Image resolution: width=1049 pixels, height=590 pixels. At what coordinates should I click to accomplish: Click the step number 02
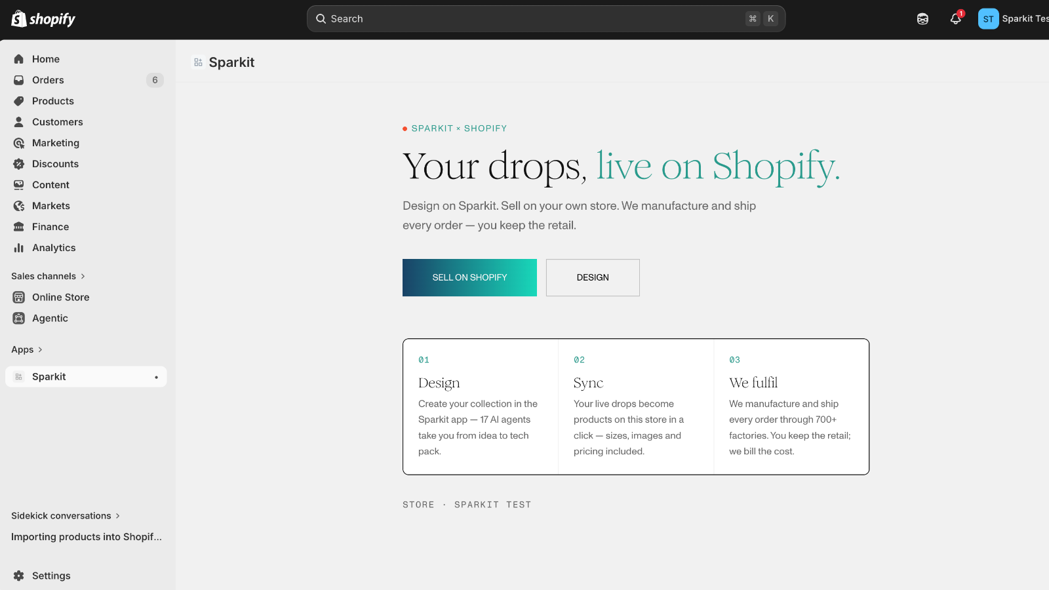tap(579, 360)
